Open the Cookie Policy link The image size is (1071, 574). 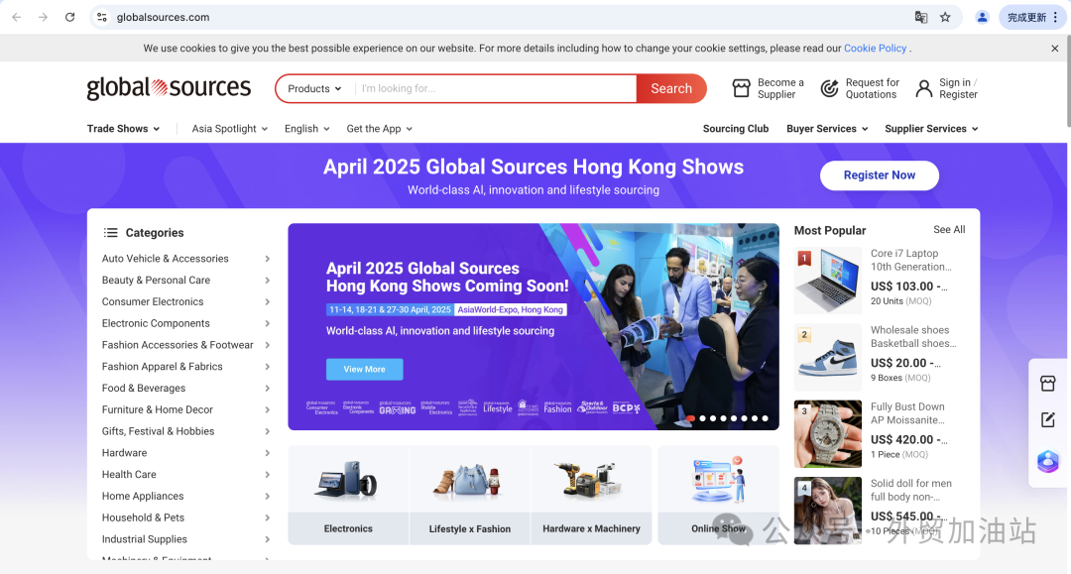[875, 49]
